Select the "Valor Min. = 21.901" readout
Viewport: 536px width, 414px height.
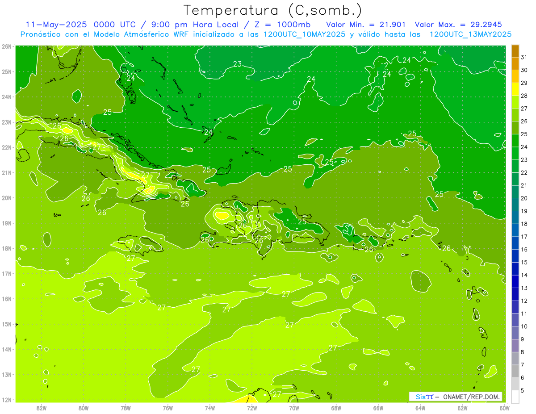click(365, 24)
